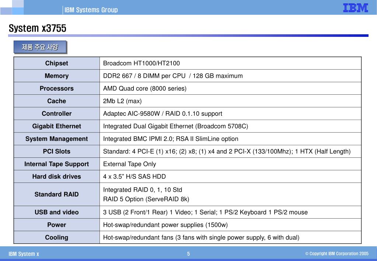The height and width of the screenshot is (261, 377).
Task: Click the 'Hot-swap/redundant power supplies (1500w)' cell
Action: click(231, 225)
